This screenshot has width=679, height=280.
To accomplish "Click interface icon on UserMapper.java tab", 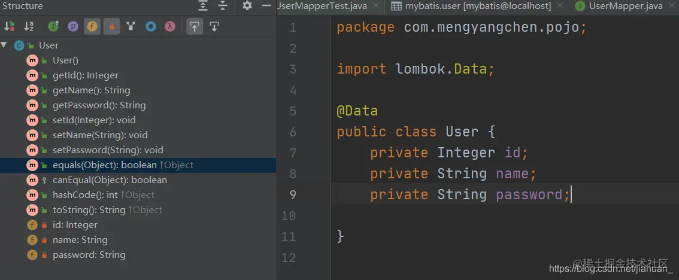I will coord(580,6).
